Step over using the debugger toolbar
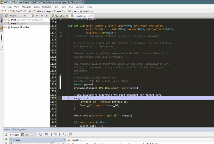The image size is (214, 144). [47, 135]
